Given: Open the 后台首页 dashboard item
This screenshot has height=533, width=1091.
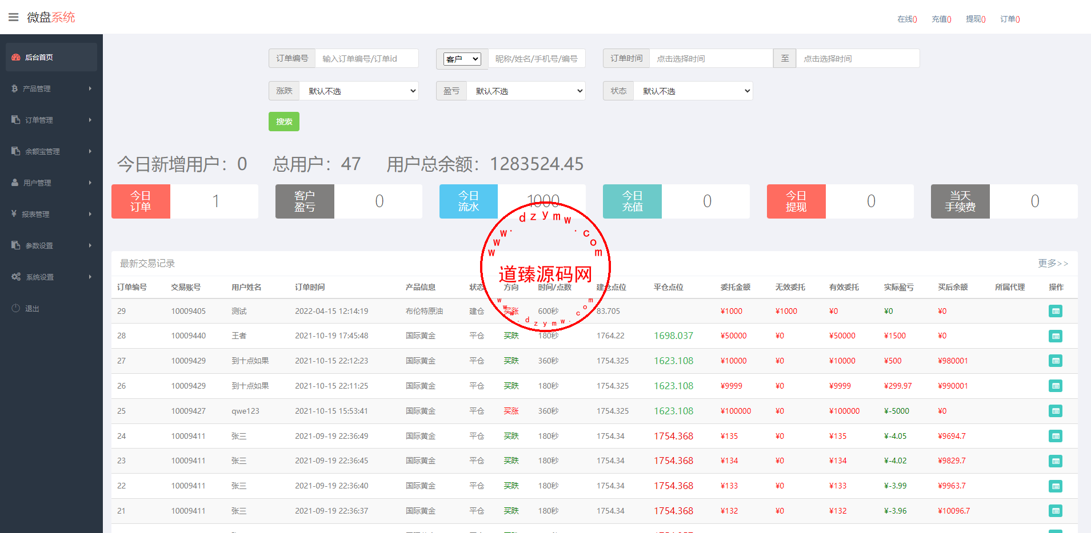Looking at the screenshot, I should coord(51,57).
